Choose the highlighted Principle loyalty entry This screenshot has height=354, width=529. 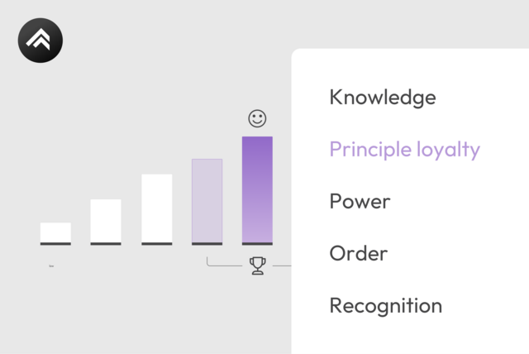tap(404, 149)
